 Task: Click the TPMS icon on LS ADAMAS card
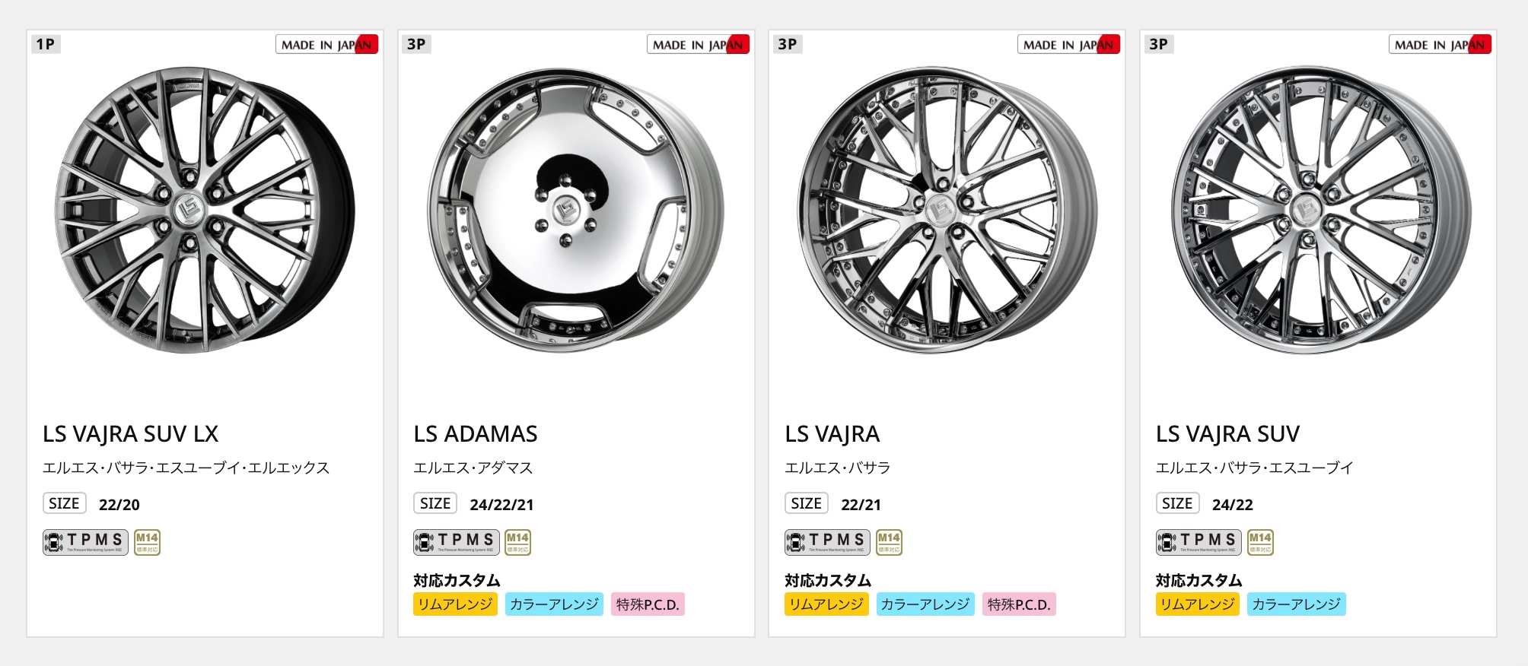pos(457,542)
